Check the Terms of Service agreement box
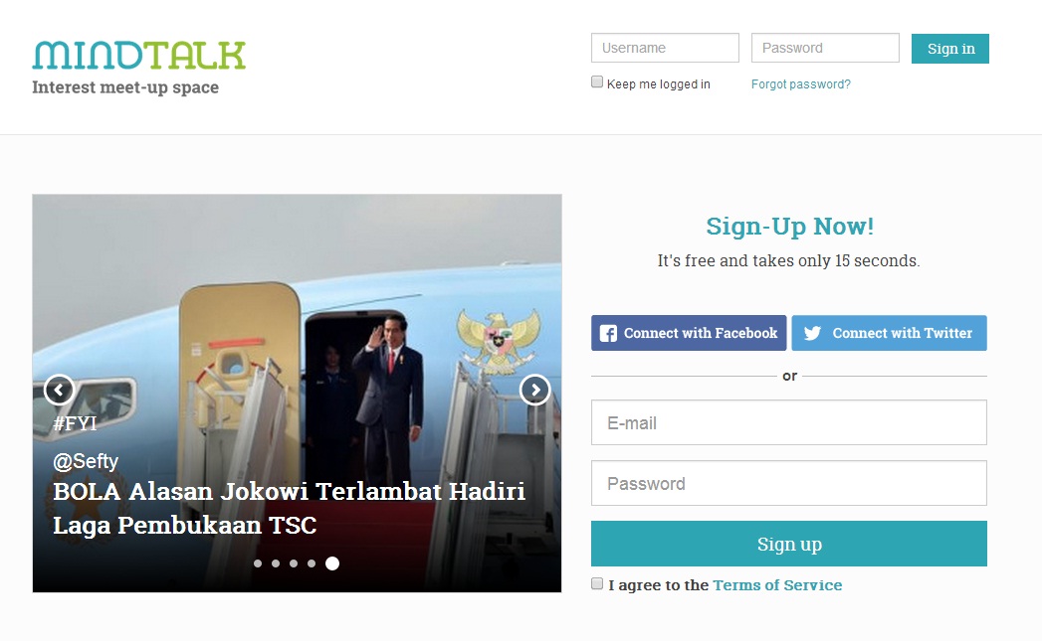Viewport: 1042px width, 641px height. (x=597, y=583)
